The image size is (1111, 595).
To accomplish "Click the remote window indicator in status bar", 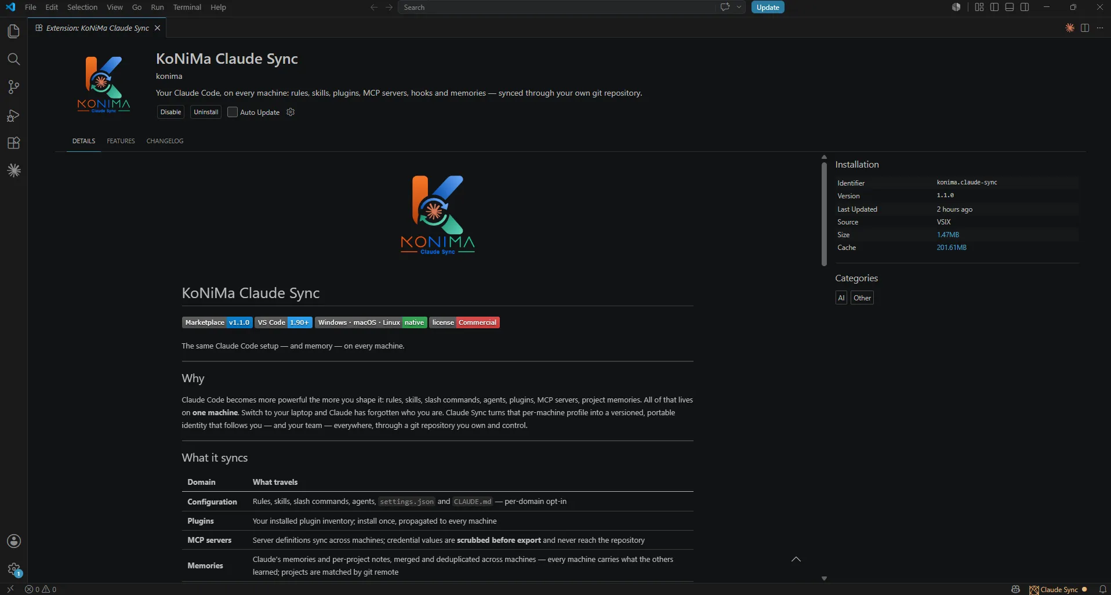I will coord(10,589).
